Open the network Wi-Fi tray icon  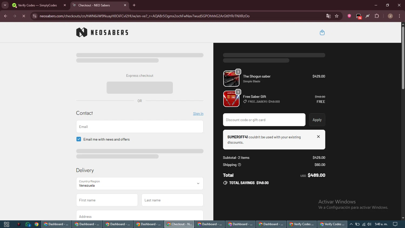[x=364, y=224]
